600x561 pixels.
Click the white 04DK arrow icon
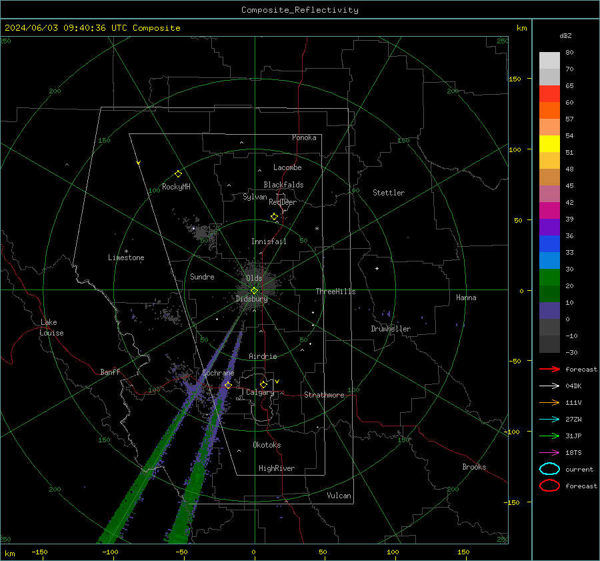tap(549, 386)
